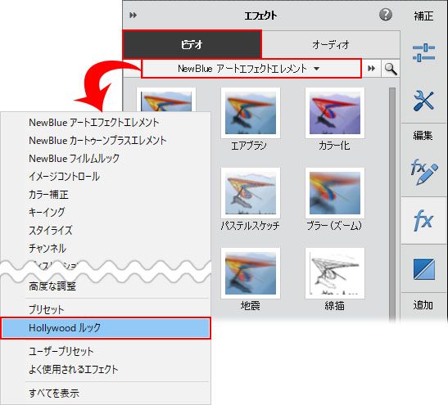Select the blue fx effects icon
The width and height of the screenshot is (448, 405).
[x=423, y=220]
